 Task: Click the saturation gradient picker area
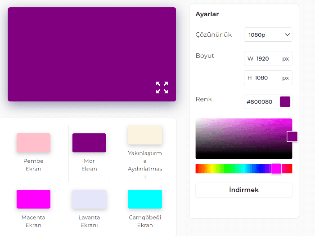coord(238,139)
